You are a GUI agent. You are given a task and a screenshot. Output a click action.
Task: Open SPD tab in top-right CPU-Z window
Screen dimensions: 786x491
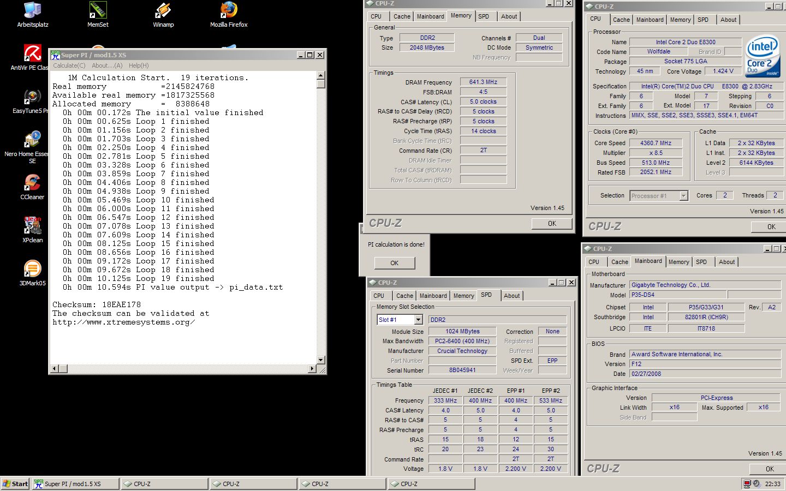pyautogui.click(x=703, y=20)
